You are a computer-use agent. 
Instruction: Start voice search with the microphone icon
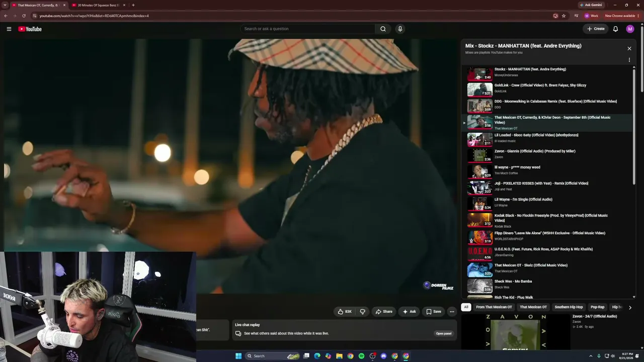point(400,29)
